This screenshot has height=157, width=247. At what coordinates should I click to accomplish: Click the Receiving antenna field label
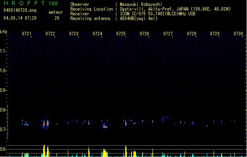[90, 18]
